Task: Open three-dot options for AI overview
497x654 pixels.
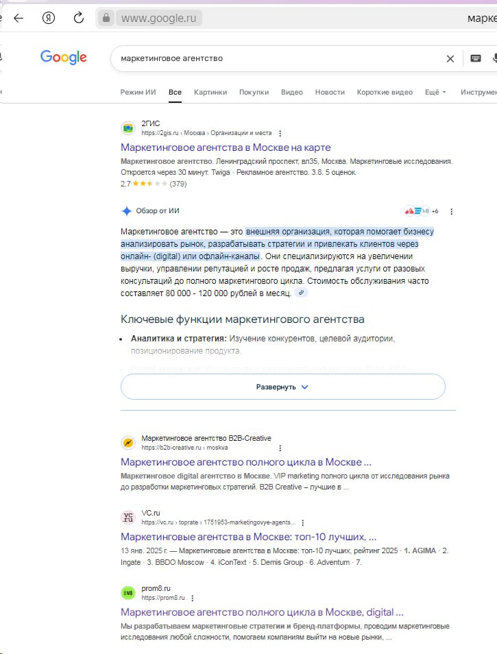Action: click(451, 211)
